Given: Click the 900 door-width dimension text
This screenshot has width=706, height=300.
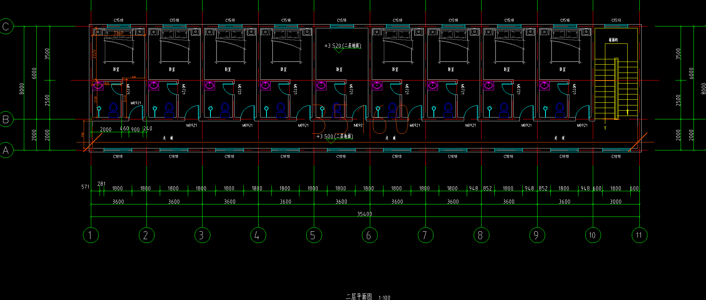Looking at the screenshot, I should pyautogui.click(x=135, y=129).
